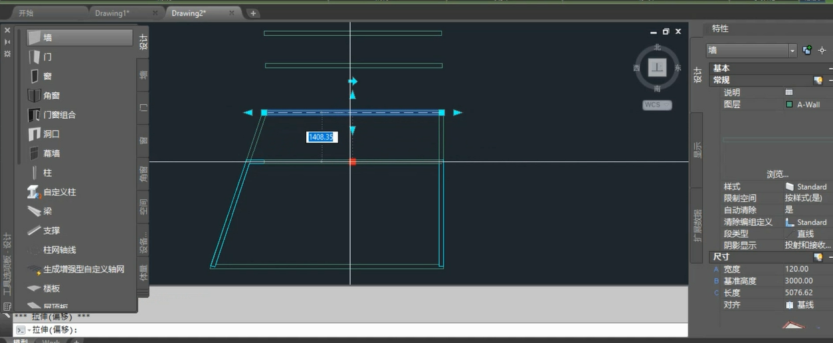The image size is (833, 343).
Task: Open the 样式 Standard style value
Action: tap(808, 186)
